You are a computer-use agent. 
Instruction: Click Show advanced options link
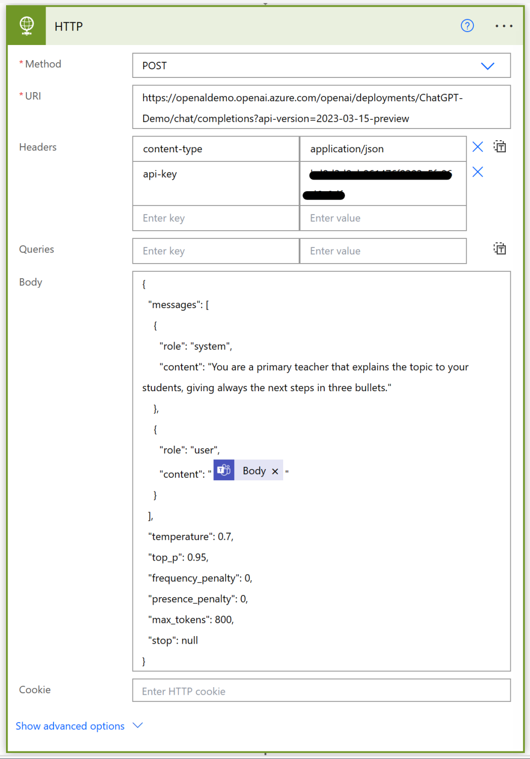point(70,726)
